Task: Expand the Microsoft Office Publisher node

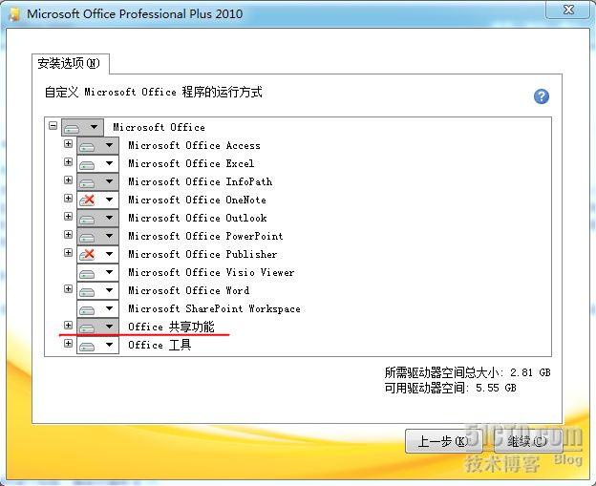Action: coord(68,253)
